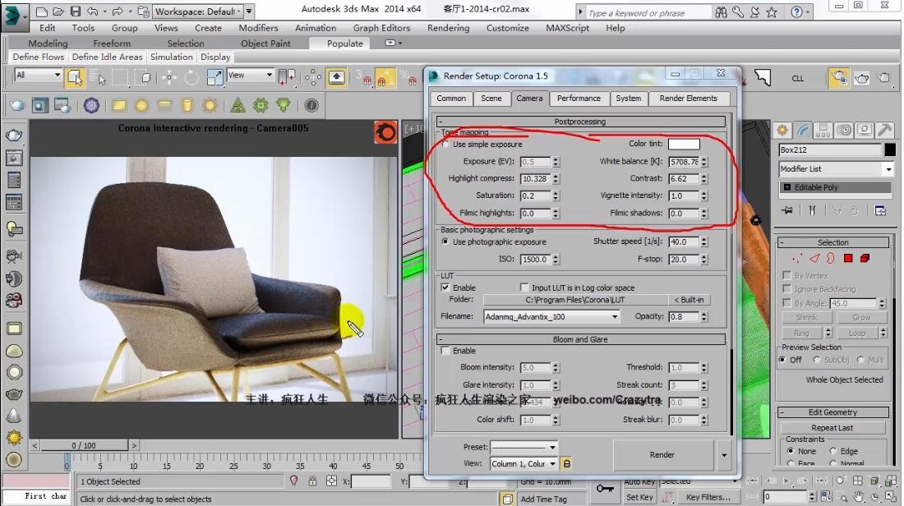904x506 pixels.
Task: Click the lock icon next to View dropdown
Action: [567, 463]
